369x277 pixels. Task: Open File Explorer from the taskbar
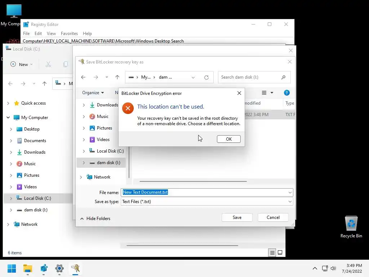[x=27, y=268]
